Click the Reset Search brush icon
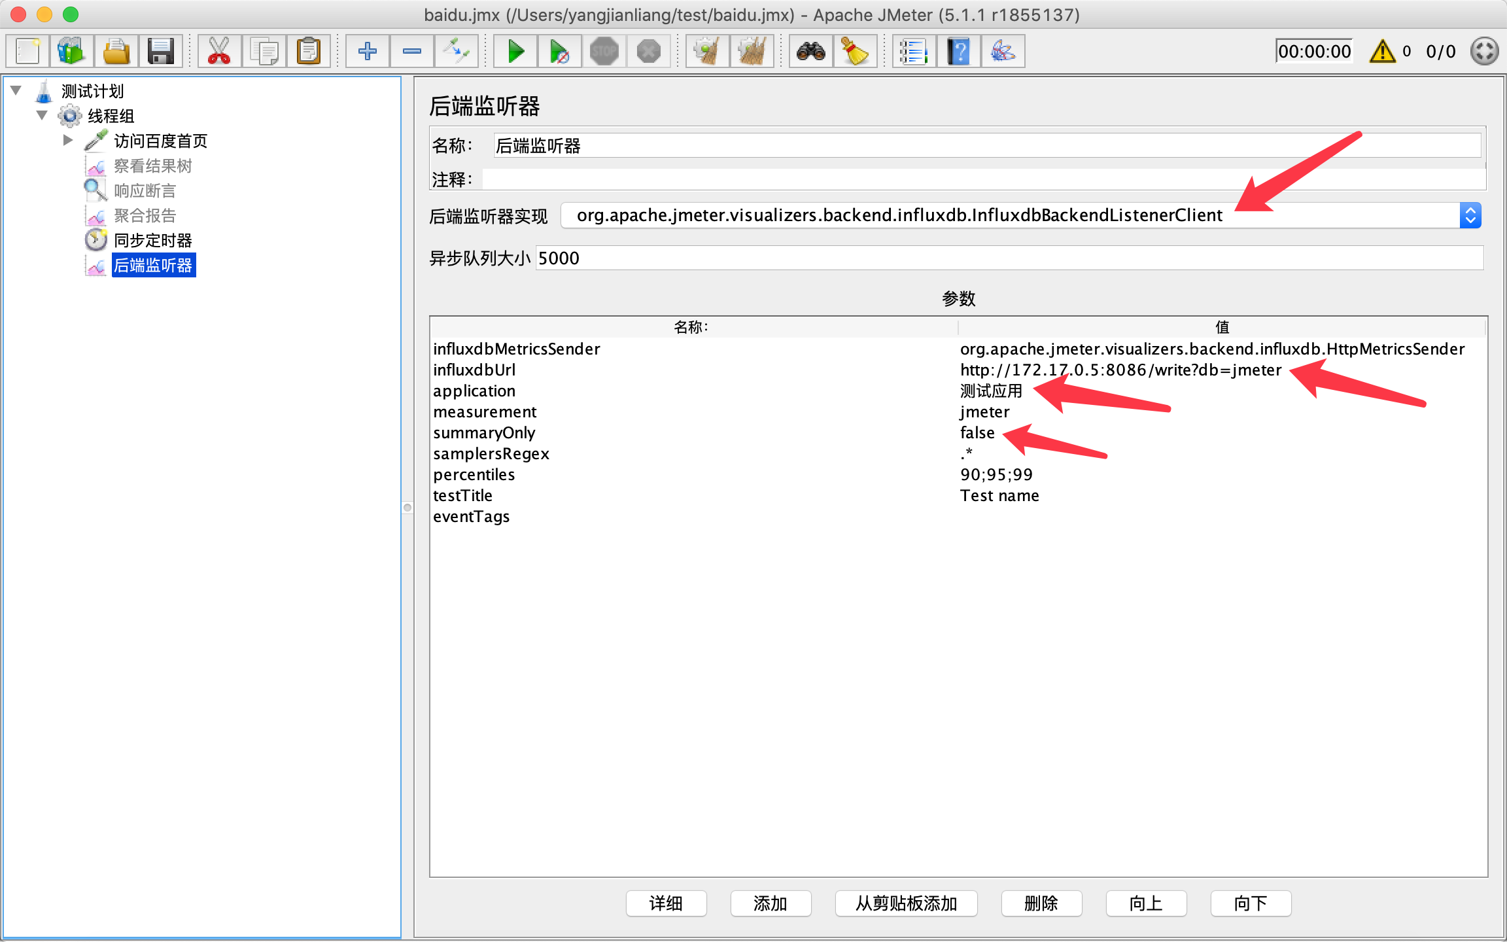 pyautogui.click(x=855, y=51)
